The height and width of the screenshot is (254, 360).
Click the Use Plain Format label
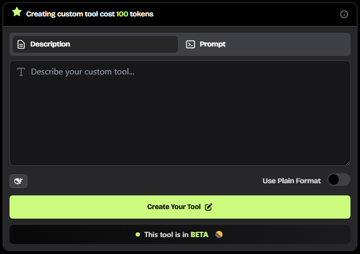[x=291, y=181]
